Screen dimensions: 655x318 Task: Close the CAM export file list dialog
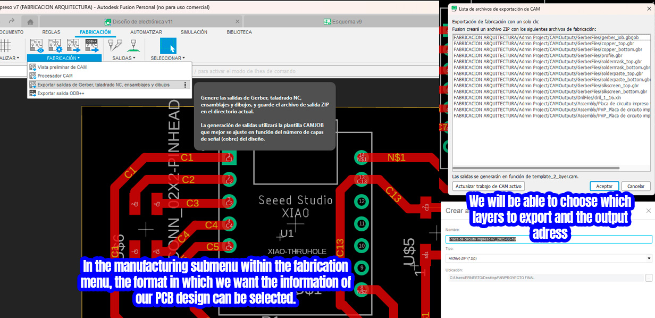pyautogui.click(x=649, y=9)
